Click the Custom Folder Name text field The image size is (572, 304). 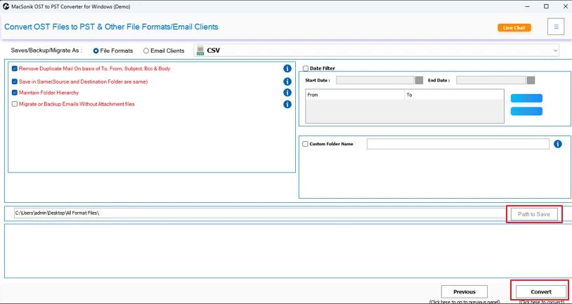(457, 144)
